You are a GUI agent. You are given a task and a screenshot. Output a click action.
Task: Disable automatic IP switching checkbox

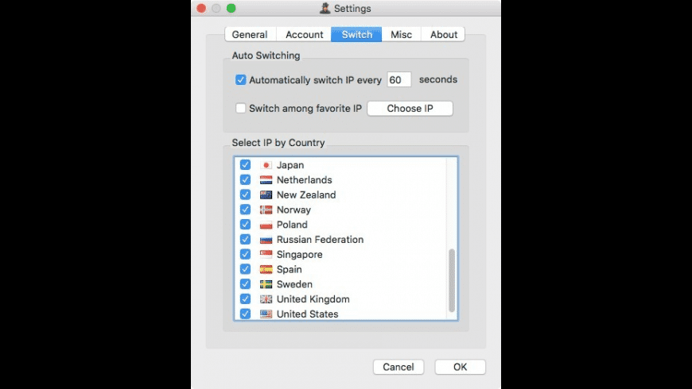[x=240, y=79]
